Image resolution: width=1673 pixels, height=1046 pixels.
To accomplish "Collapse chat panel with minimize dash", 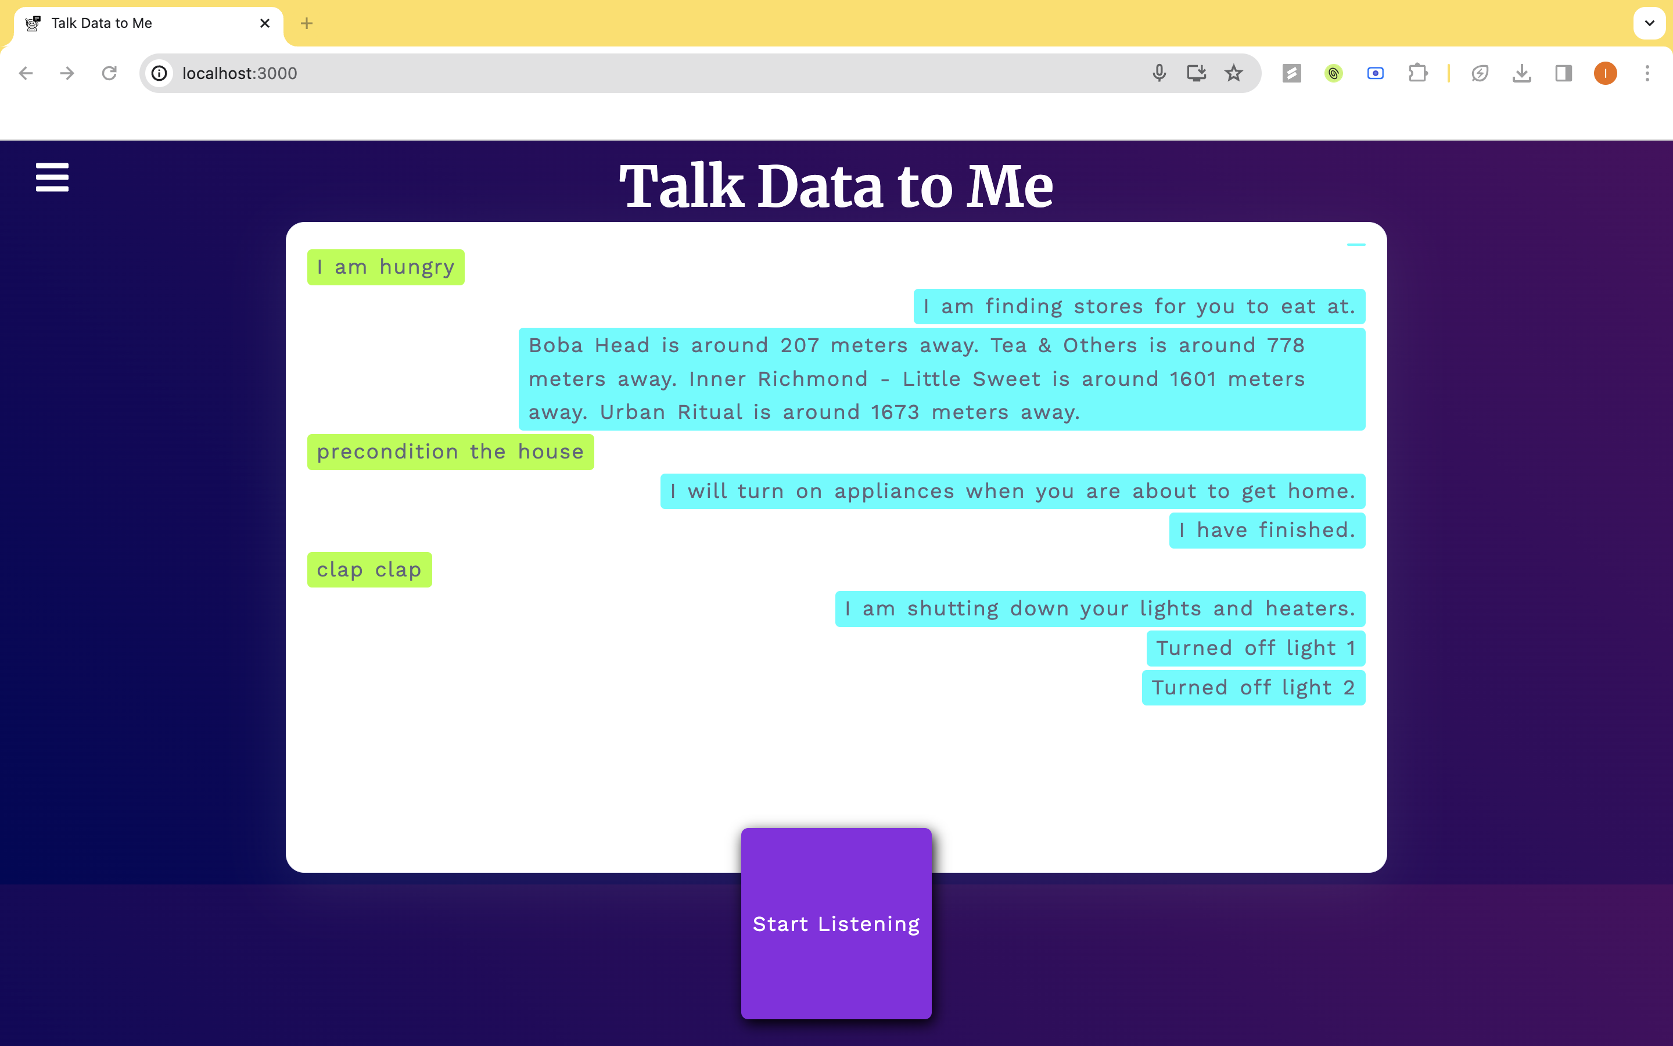I will click(x=1356, y=244).
